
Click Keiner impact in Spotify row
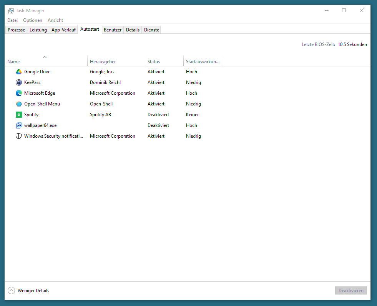[193, 115]
